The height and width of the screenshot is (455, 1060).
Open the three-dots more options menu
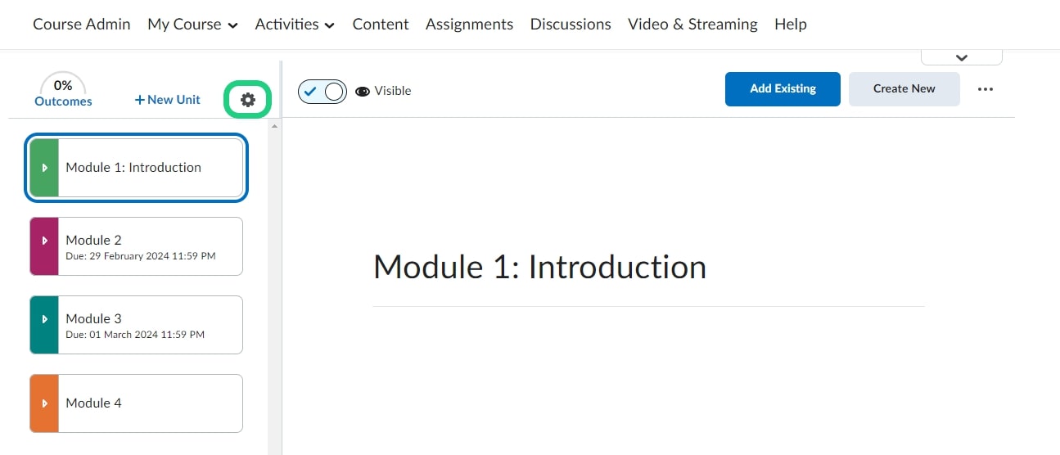tap(986, 89)
